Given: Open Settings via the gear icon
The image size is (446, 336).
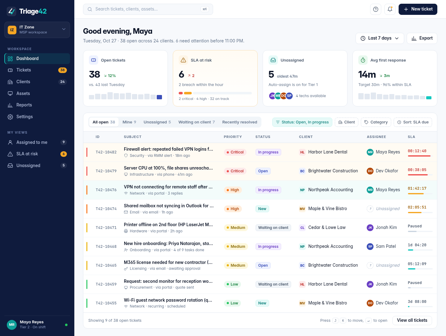Looking at the screenshot, I should [x=10, y=117].
